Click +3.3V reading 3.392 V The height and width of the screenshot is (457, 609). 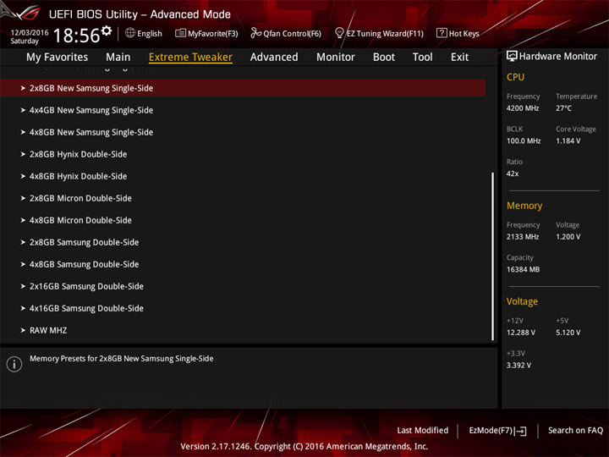coord(518,366)
